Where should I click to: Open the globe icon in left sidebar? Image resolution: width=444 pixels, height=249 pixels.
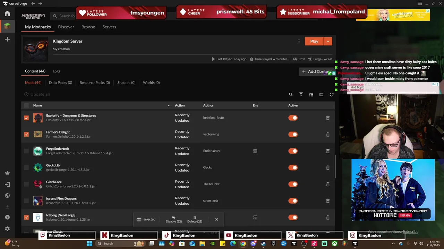coord(7,195)
